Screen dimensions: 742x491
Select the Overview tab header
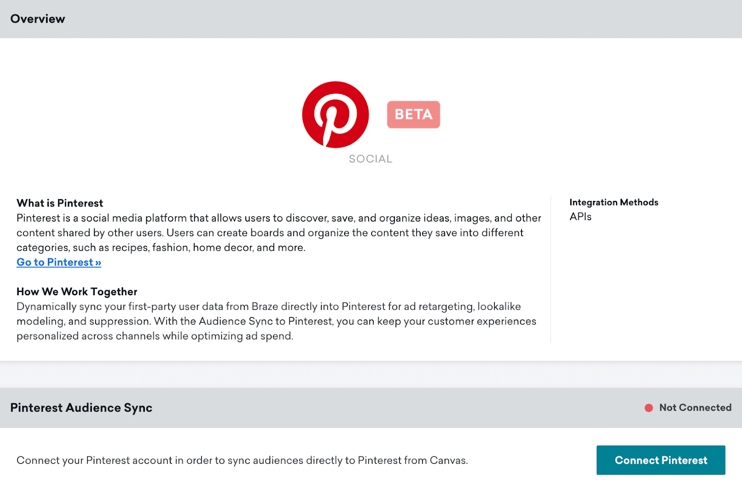38,19
